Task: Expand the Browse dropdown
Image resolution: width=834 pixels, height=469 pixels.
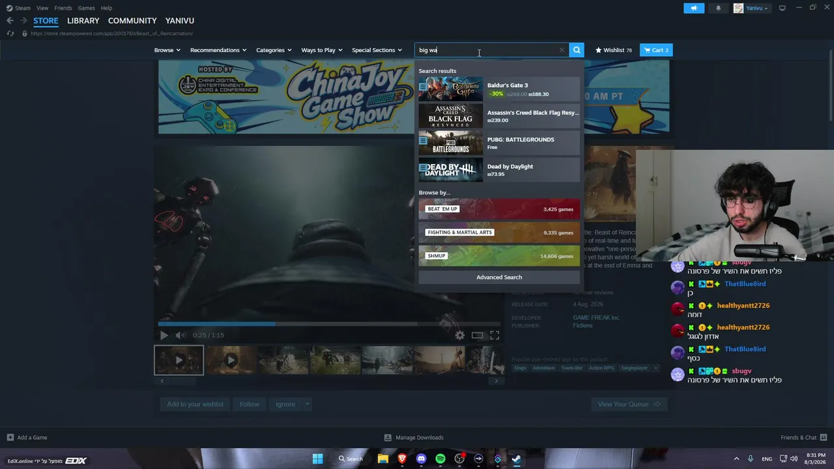Action: point(167,50)
